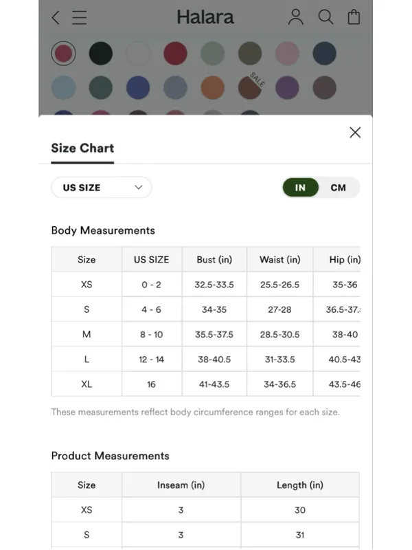
Task: Click the Inseam (in) column header
Action: [181, 485]
